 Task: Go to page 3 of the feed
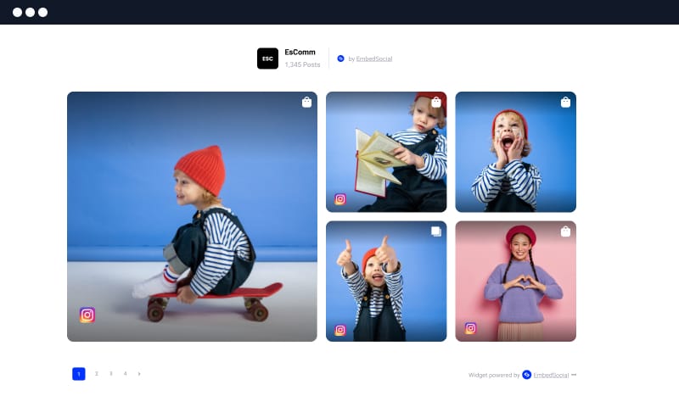point(111,374)
